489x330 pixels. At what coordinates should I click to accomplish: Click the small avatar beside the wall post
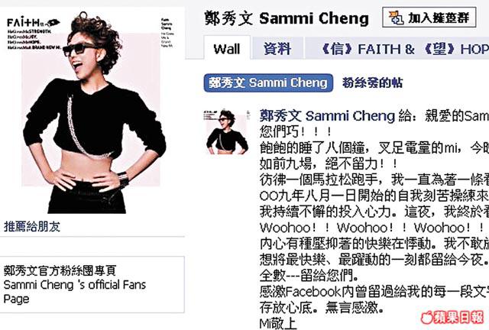coord(227,132)
